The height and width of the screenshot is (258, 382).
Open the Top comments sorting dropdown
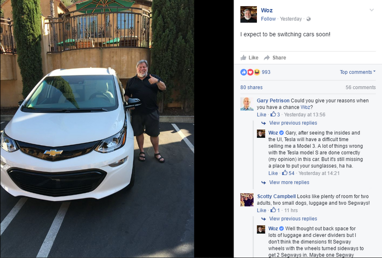(x=357, y=72)
